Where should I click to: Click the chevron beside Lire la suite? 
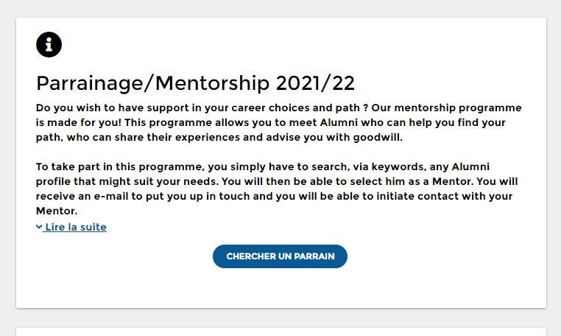[x=39, y=227]
